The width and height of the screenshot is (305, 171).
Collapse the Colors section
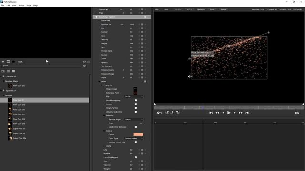104,131
